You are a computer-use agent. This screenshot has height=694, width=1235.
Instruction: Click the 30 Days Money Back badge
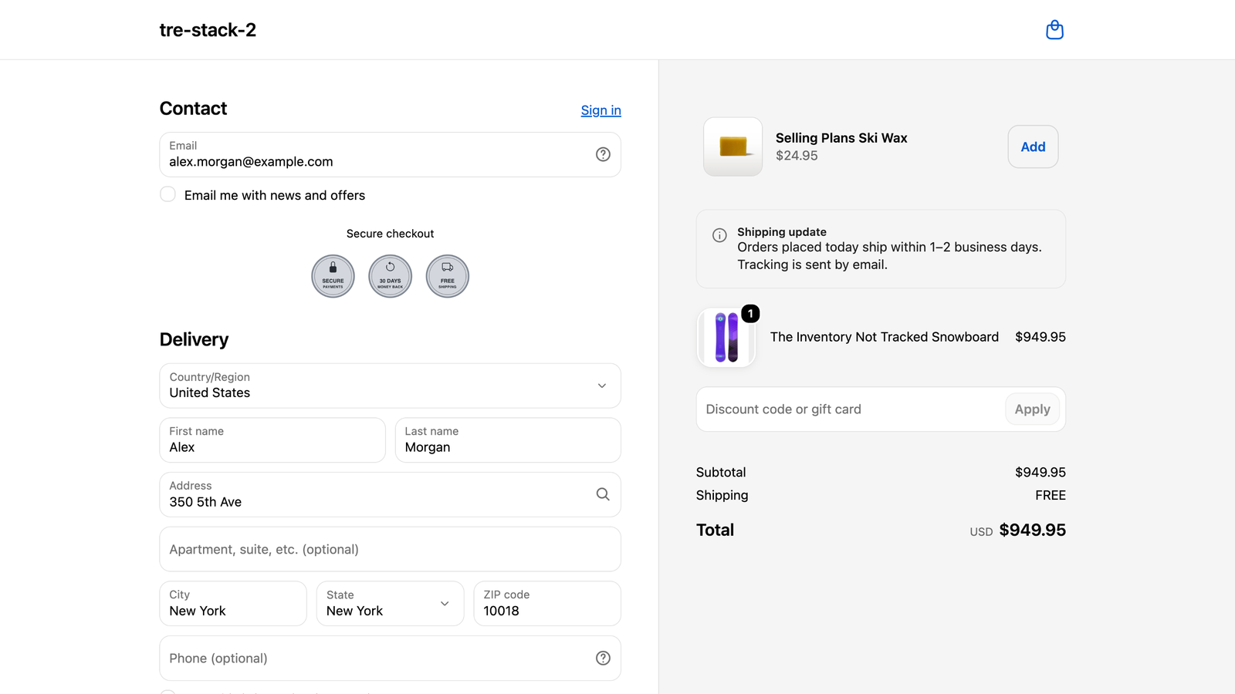[x=391, y=276]
